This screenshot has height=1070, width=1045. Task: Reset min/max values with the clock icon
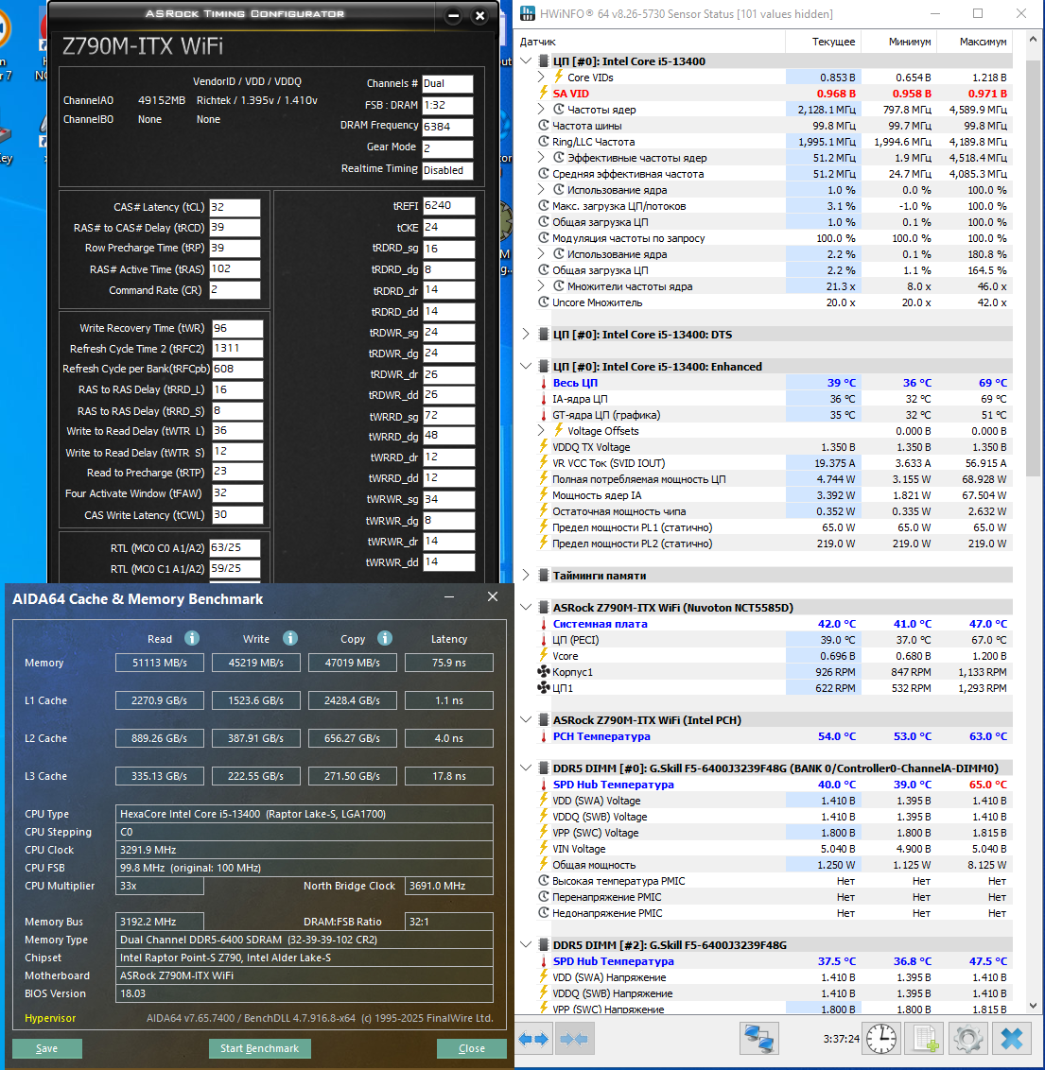pos(882,1040)
